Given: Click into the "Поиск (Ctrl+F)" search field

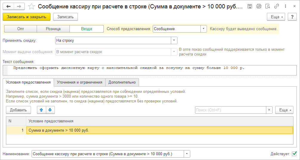Looking at the screenshot, I should [230, 110].
